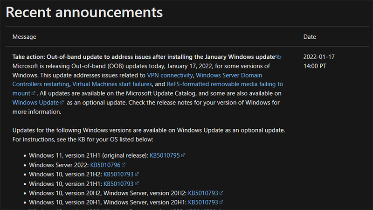
Task: Click external-link icon beside KB5010795
Action: [183, 155]
